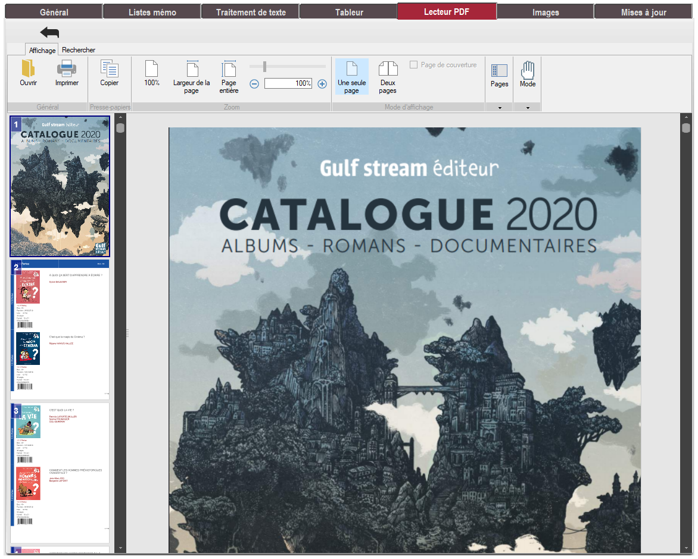Open the Mises à jour tab

point(644,12)
